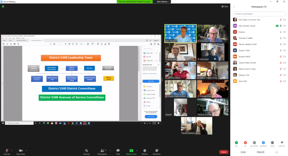
Task: Click the green 'yes' feedback icon
Action: tap(236, 142)
